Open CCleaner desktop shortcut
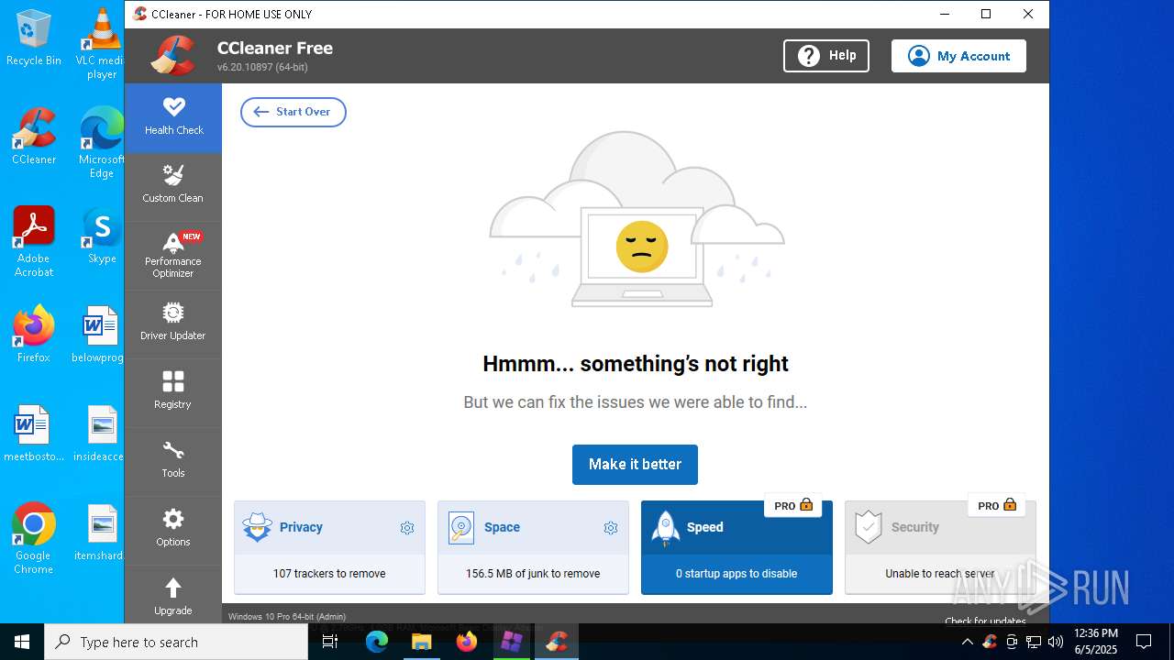Screen dimensions: 1174x660 (x=34, y=137)
